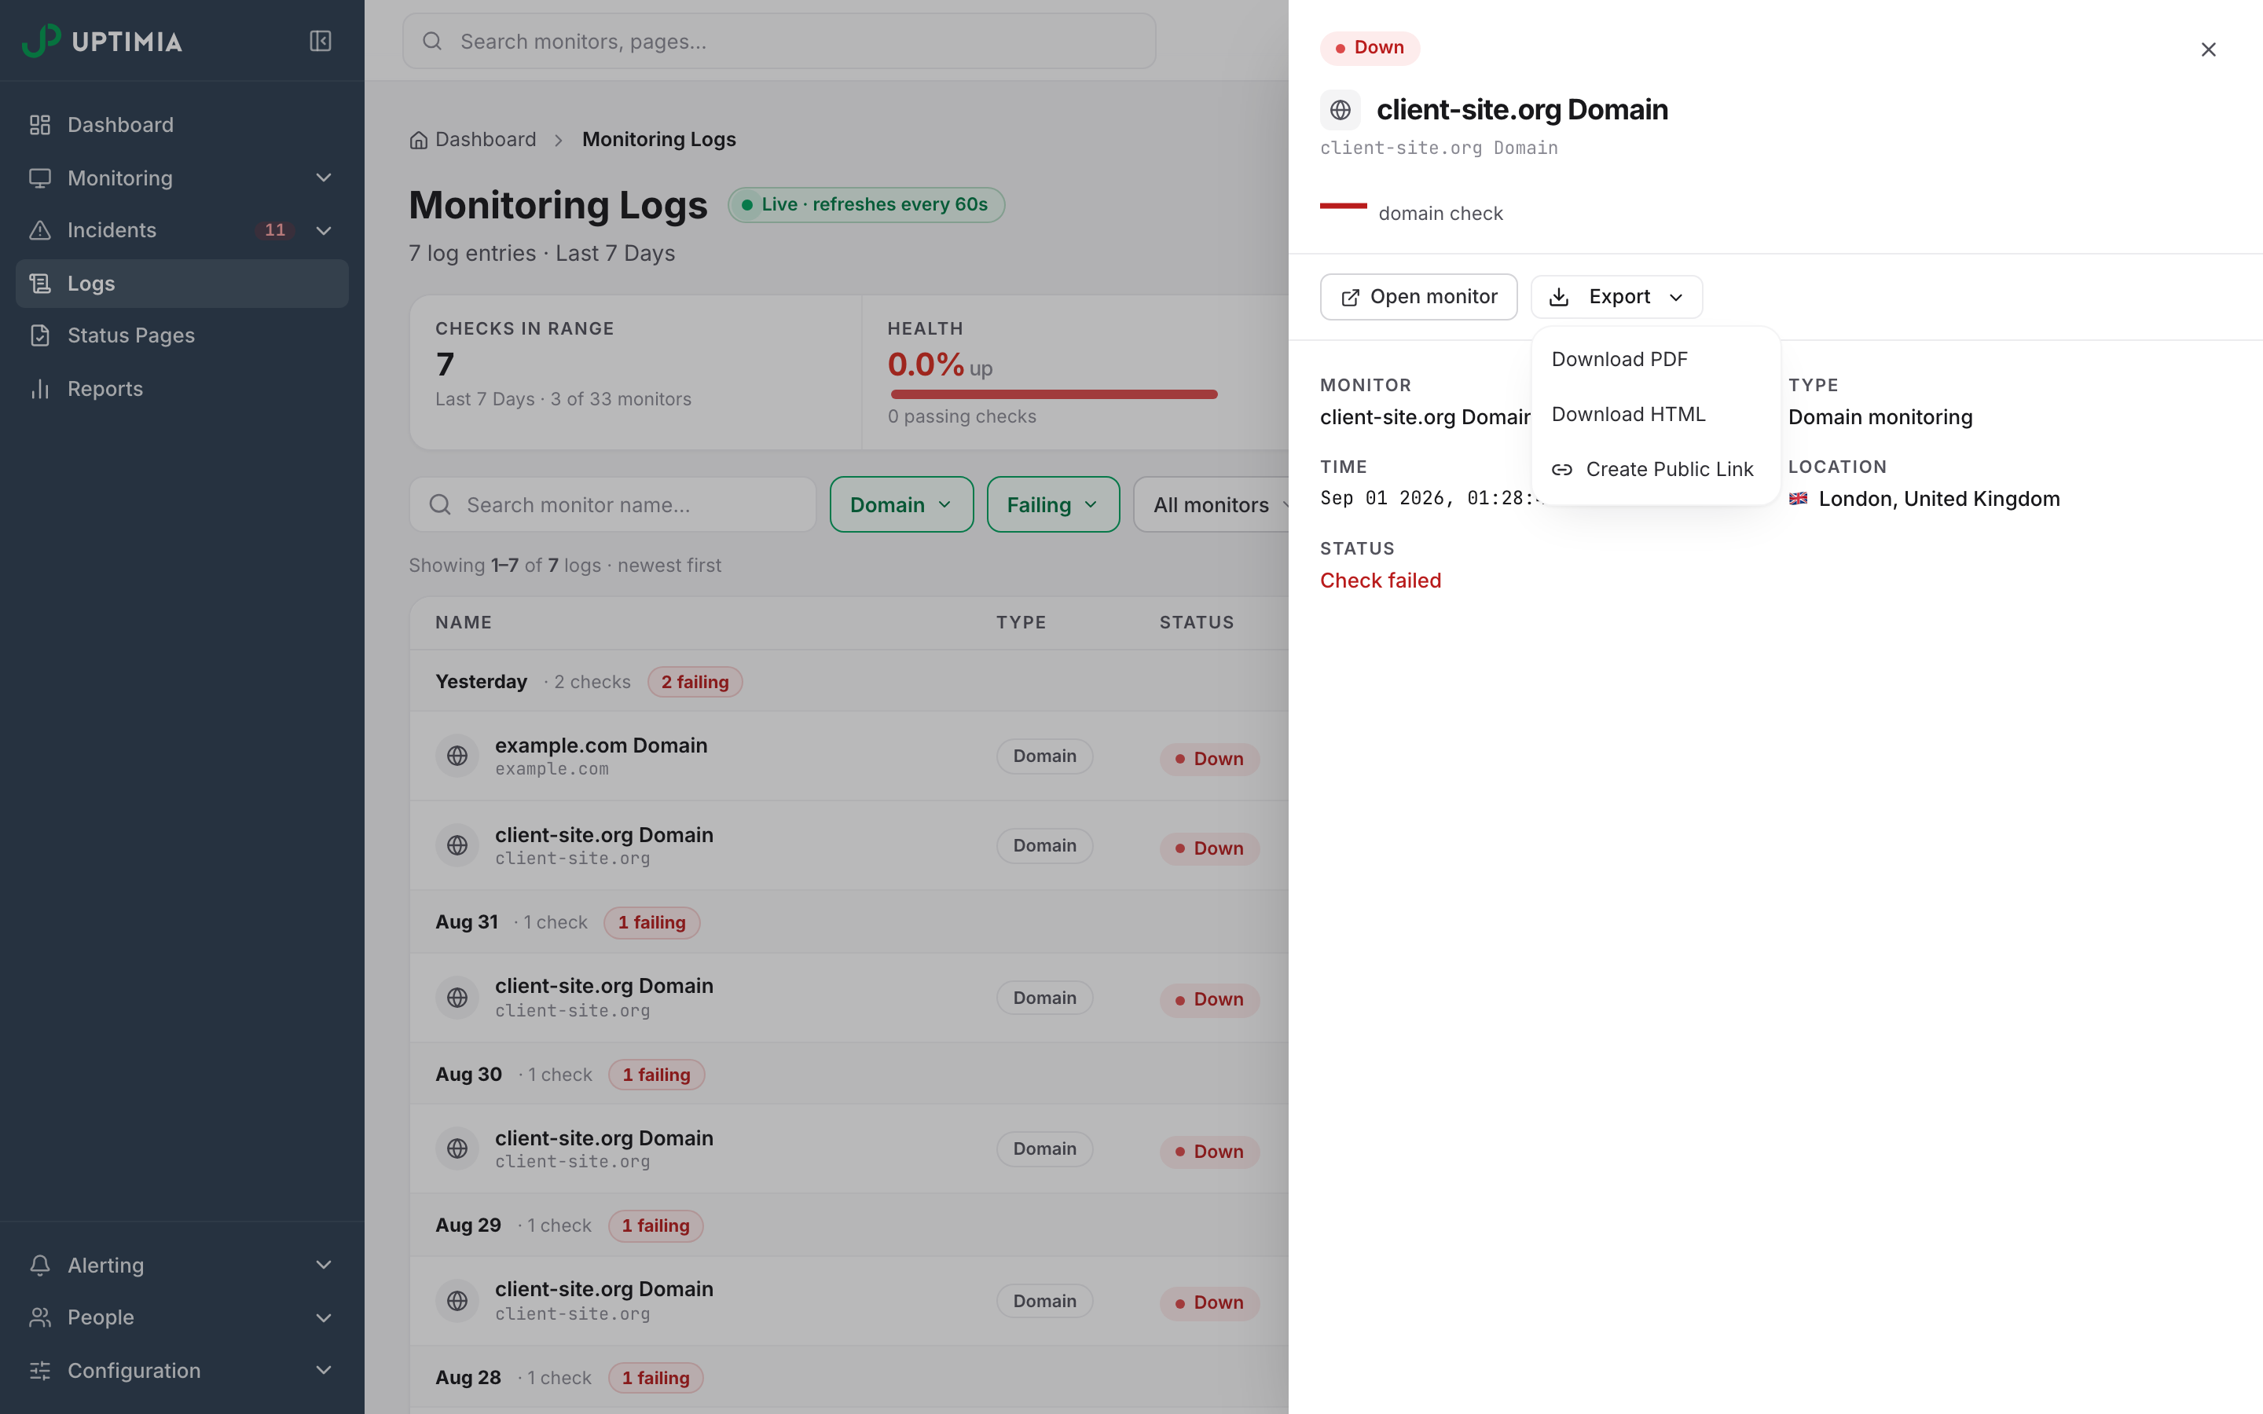Click Domain type tag in example.com row
This screenshot has height=1414, width=2263.
pos(1044,756)
